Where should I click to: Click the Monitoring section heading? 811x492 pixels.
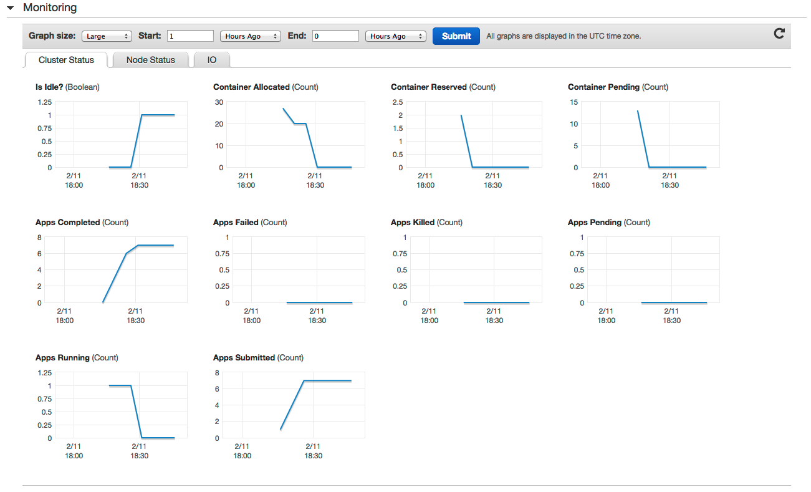[x=50, y=8]
